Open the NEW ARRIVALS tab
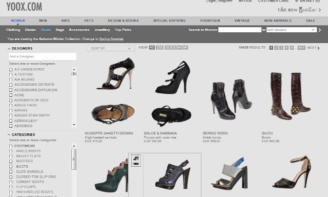 (278, 21)
